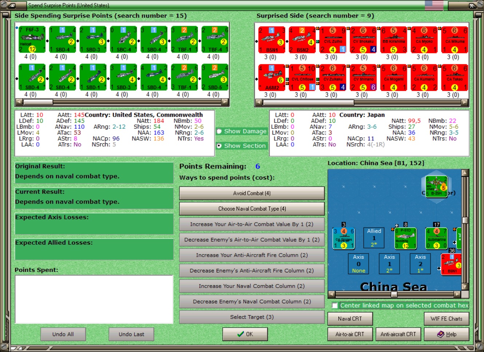Viewport: 484px width, 352px height.
Task: Click Increase Your Naval Combat Column
Action: pyautogui.click(x=252, y=286)
